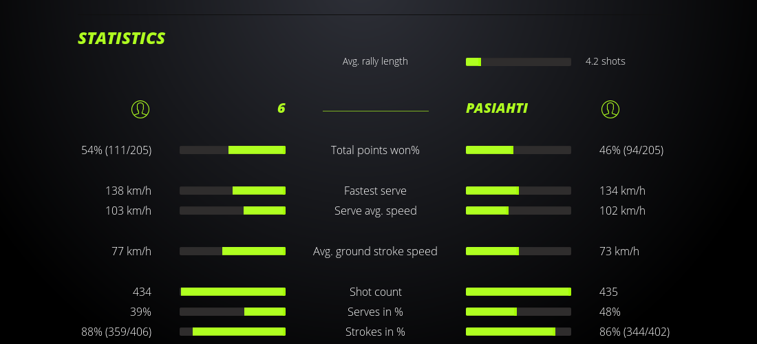Screen dimensions: 757x344
Task: Click the left player profile icon
Action: point(140,109)
